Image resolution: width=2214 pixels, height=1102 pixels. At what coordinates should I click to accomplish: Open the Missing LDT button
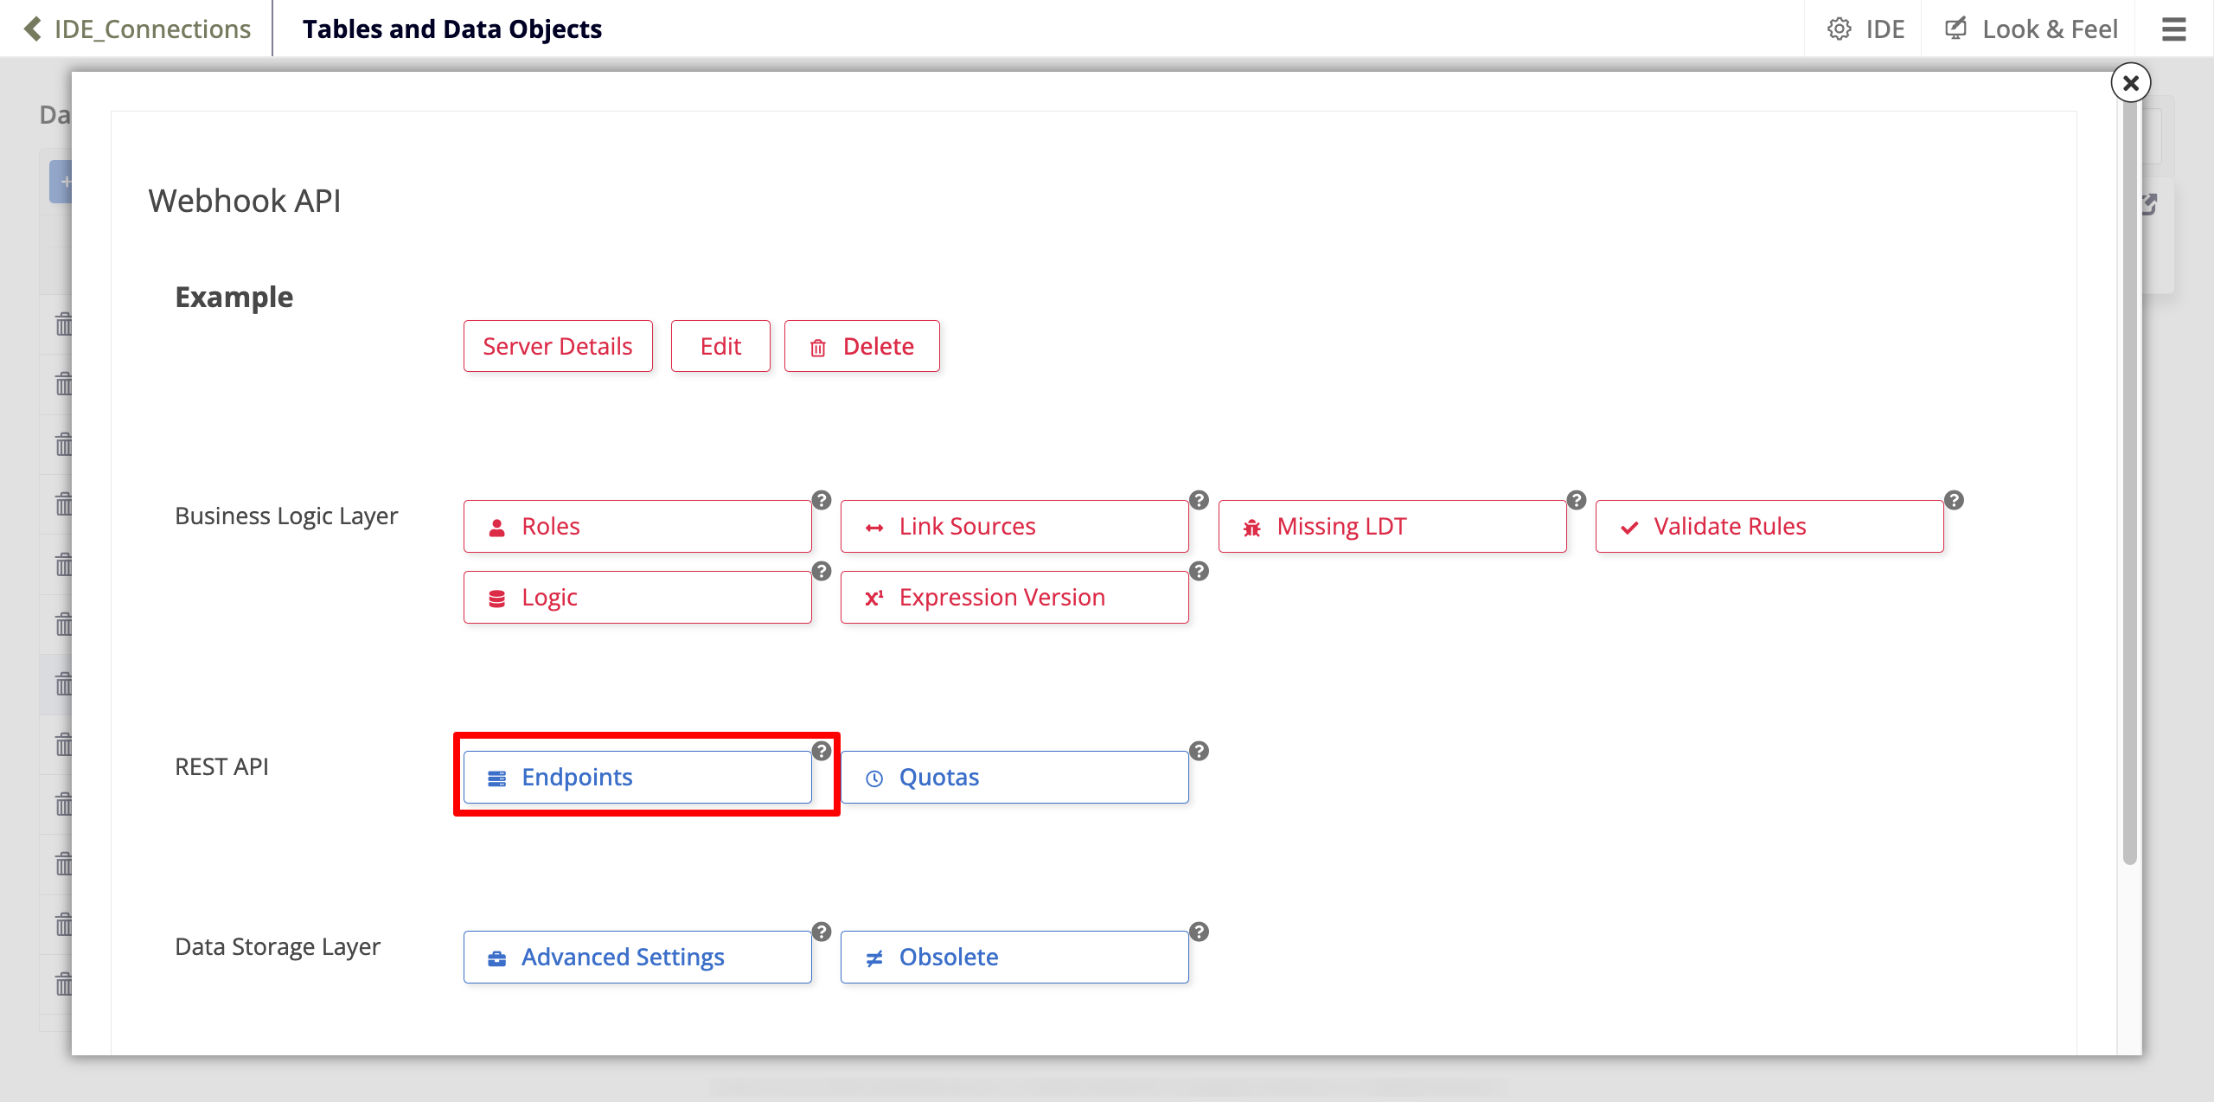point(1392,526)
